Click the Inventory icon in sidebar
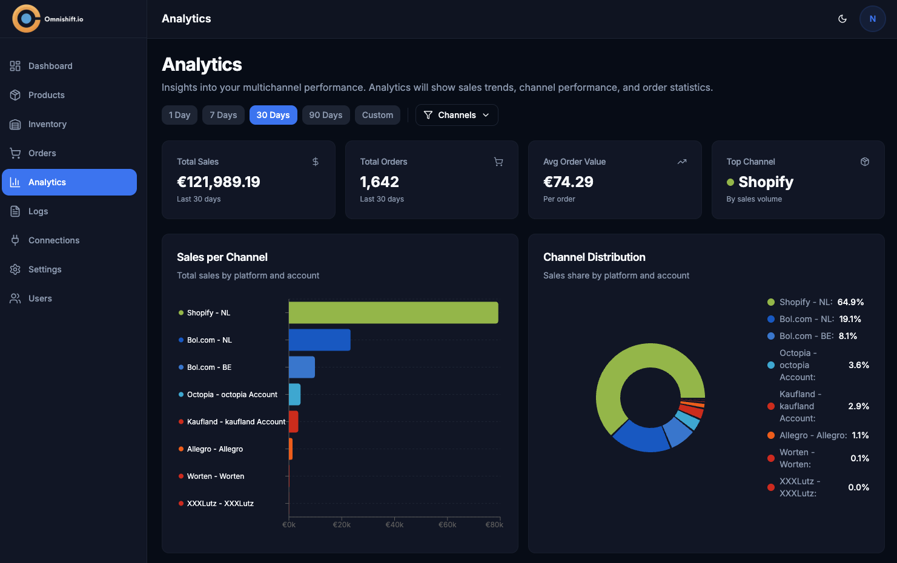This screenshot has width=897, height=563. (15, 124)
